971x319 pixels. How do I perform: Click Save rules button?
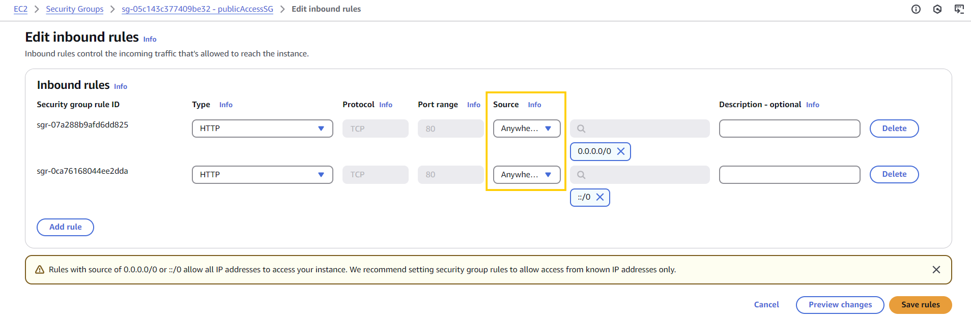tap(920, 305)
